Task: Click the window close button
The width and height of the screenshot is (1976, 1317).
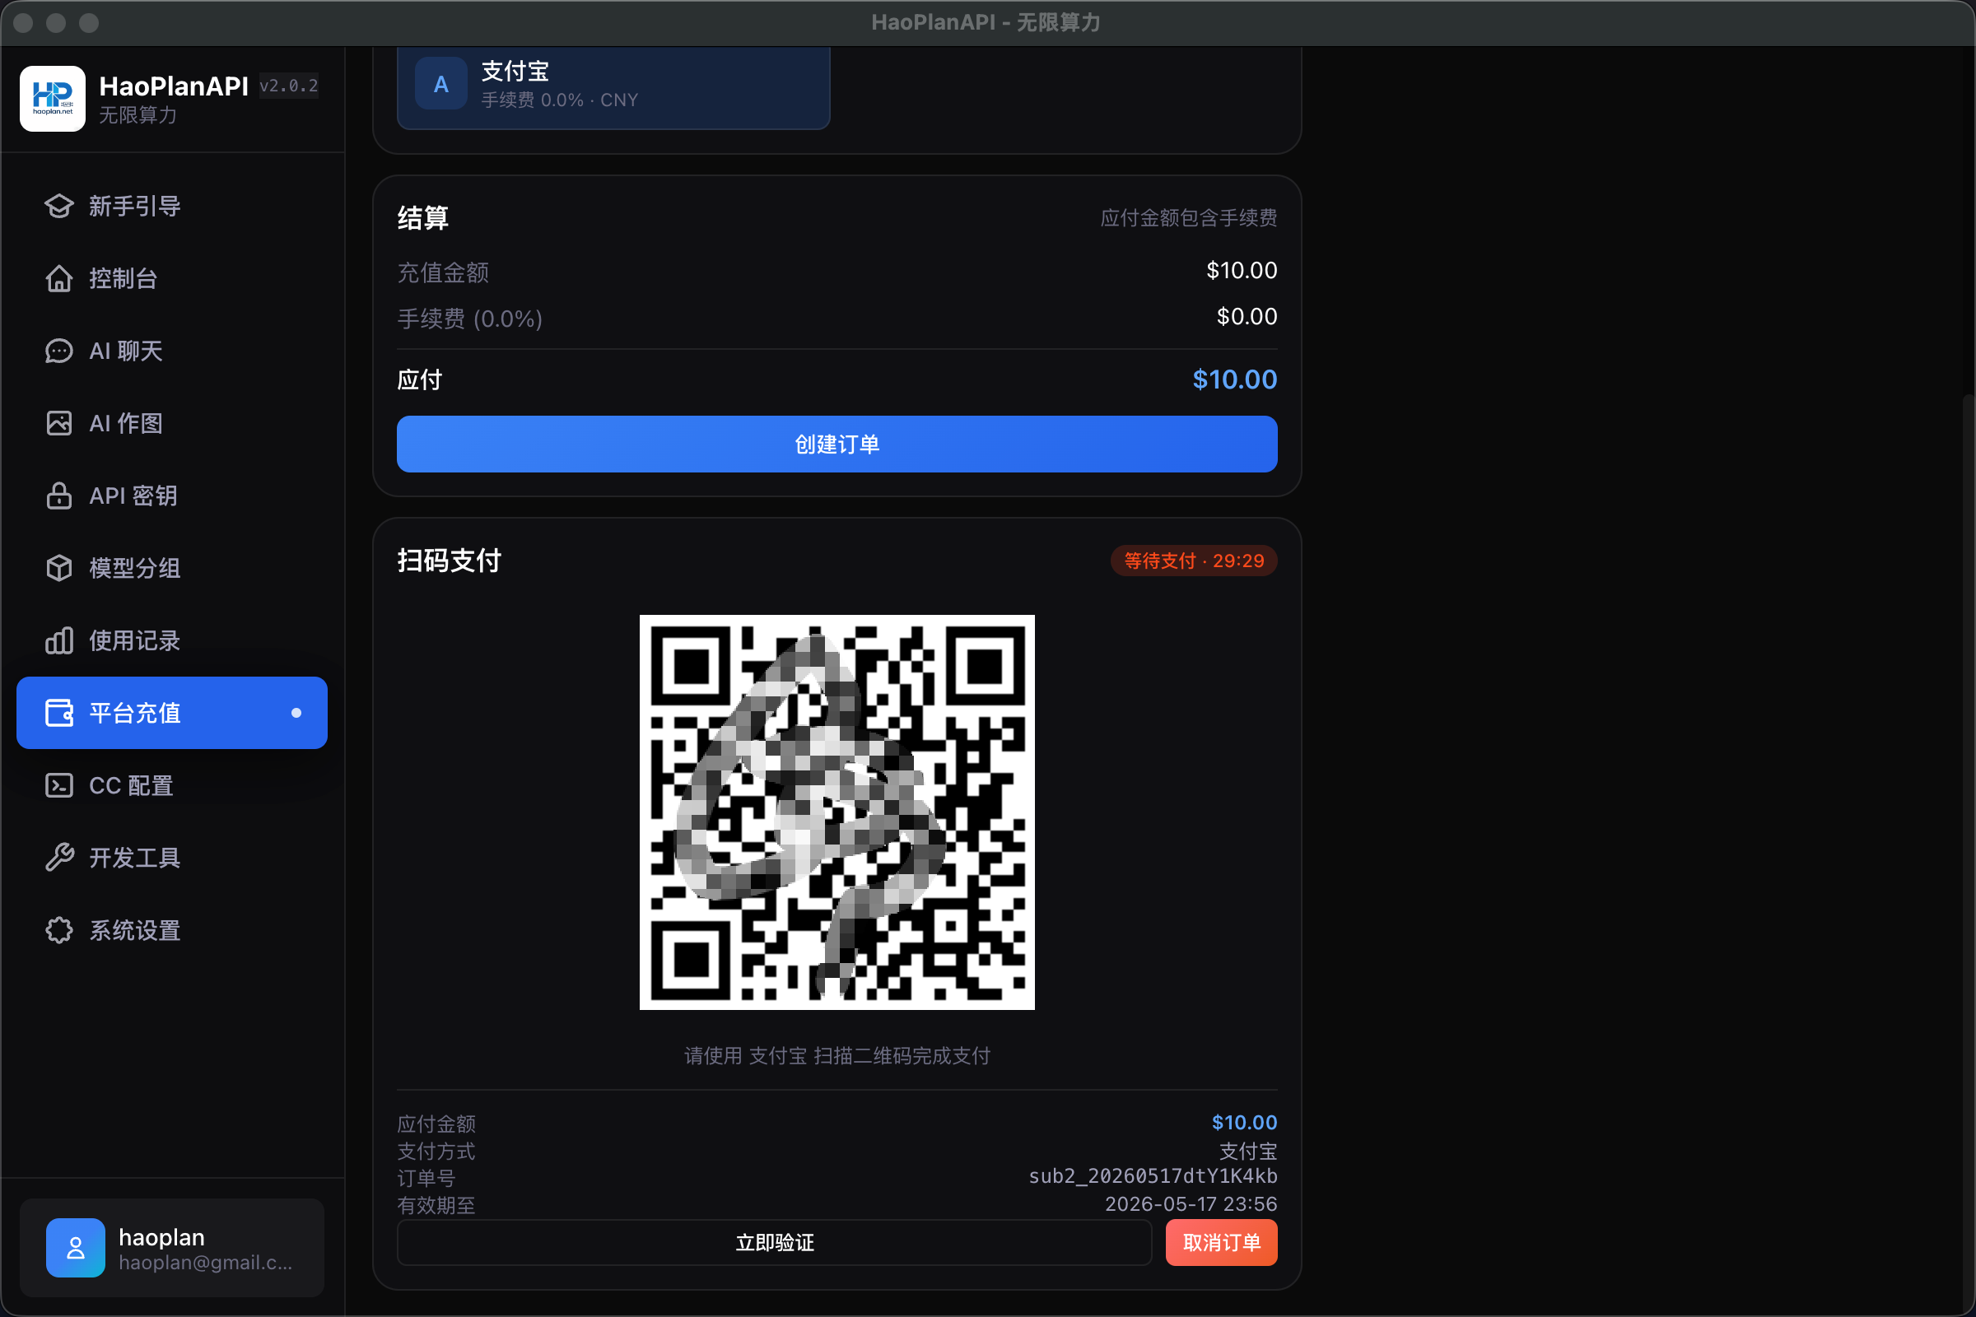Action: tap(24, 23)
